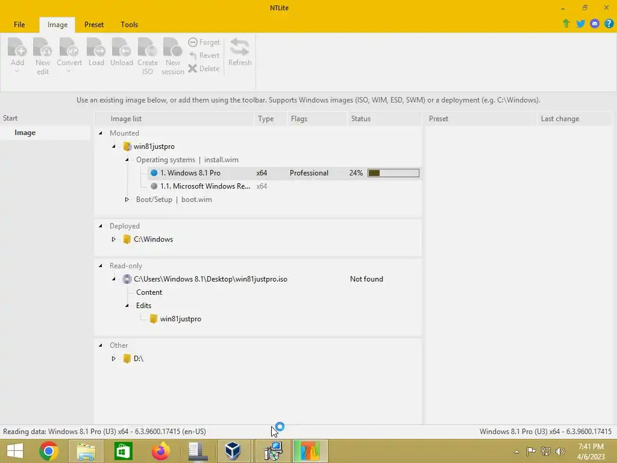Click the Status column header
617x463 pixels.
pos(384,119)
